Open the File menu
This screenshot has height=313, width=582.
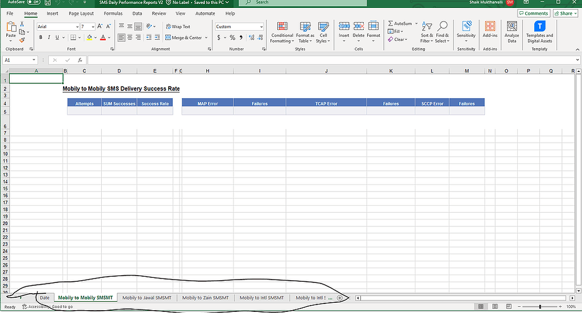tap(10, 14)
